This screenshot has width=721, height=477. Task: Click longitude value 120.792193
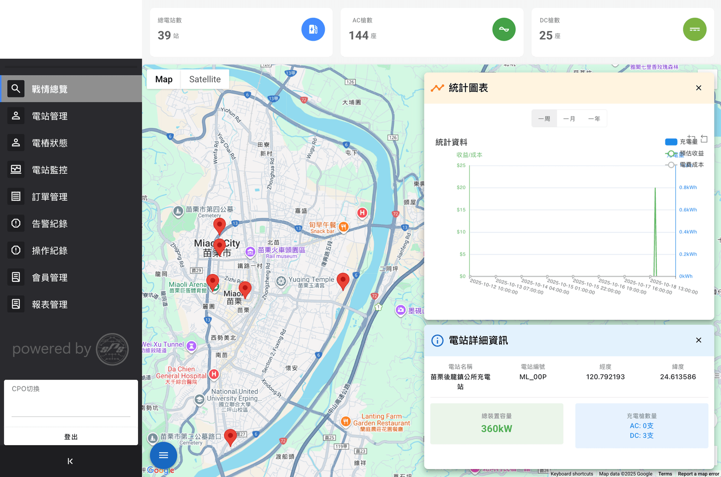tap(606, 377)
